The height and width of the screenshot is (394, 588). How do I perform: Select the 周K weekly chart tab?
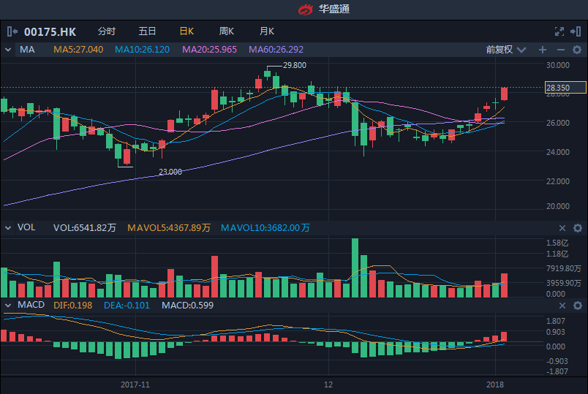coord(226,31)
